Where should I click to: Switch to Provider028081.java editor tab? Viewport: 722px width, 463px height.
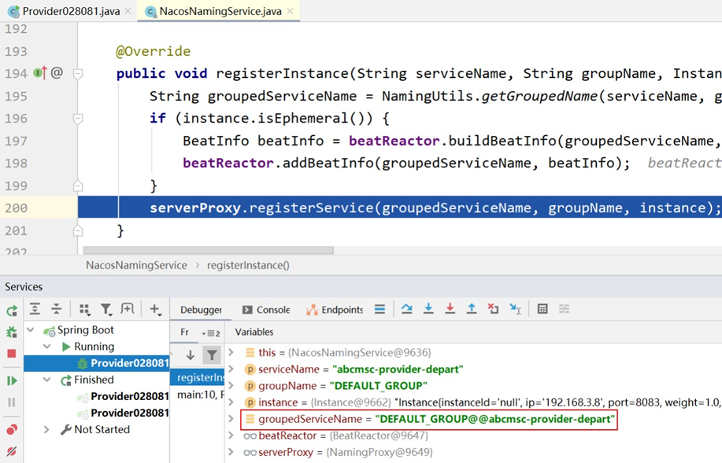tap(71, 11)
